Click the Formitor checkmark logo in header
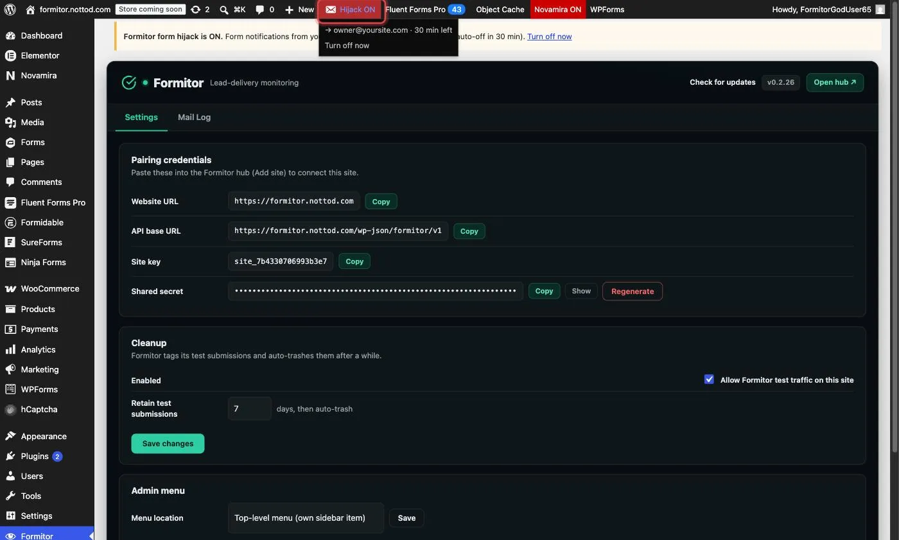The height and width of the screenshot is (540, 899). 129,82
